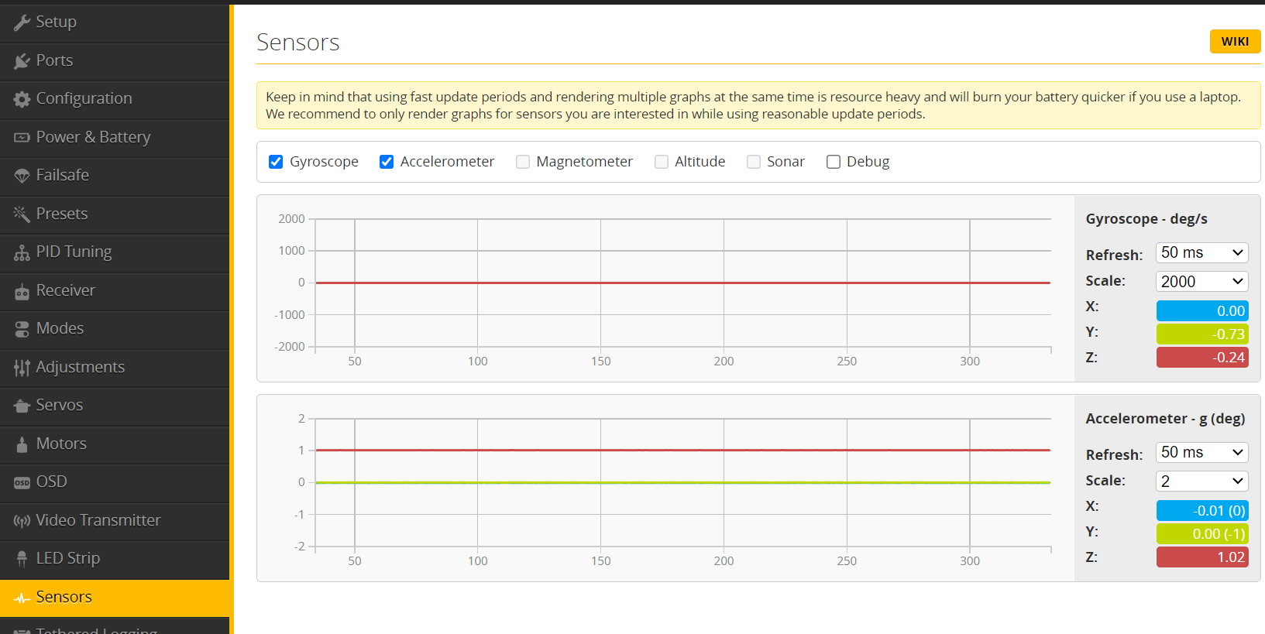This screenshot has height=634, width=1265.
Task: Click the motor icon beside Motors
Action: [x=22, y=444]
